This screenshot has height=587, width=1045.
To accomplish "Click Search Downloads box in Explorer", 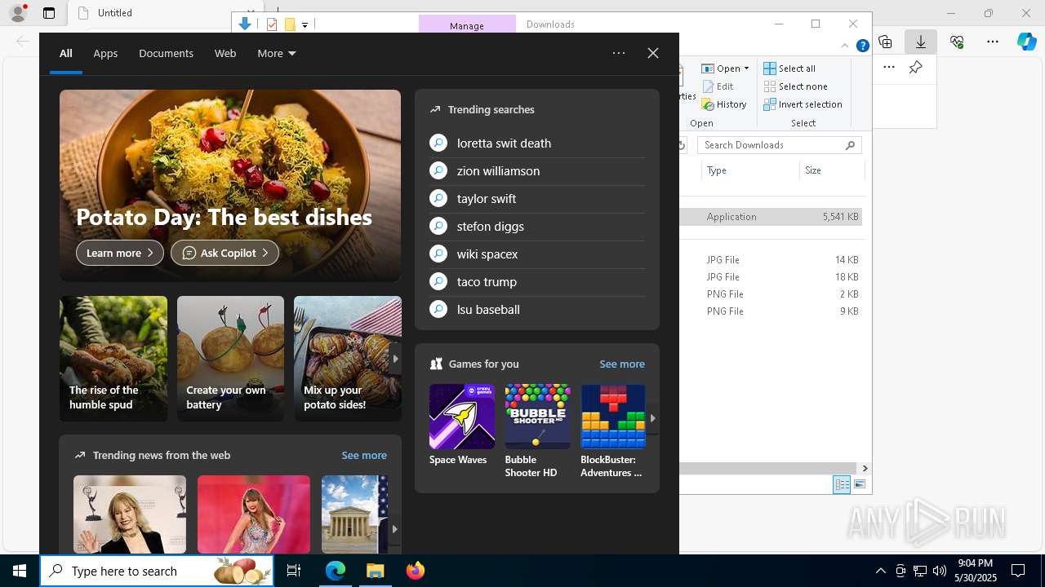I will [780, 145].
